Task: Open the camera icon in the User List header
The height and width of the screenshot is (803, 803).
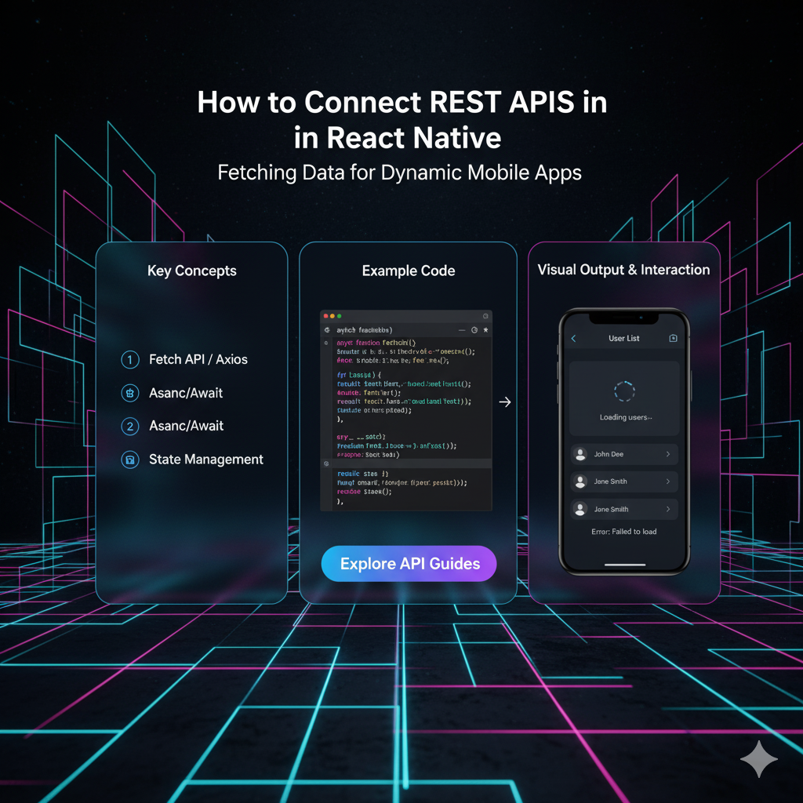Action: (x=674, y=338)
